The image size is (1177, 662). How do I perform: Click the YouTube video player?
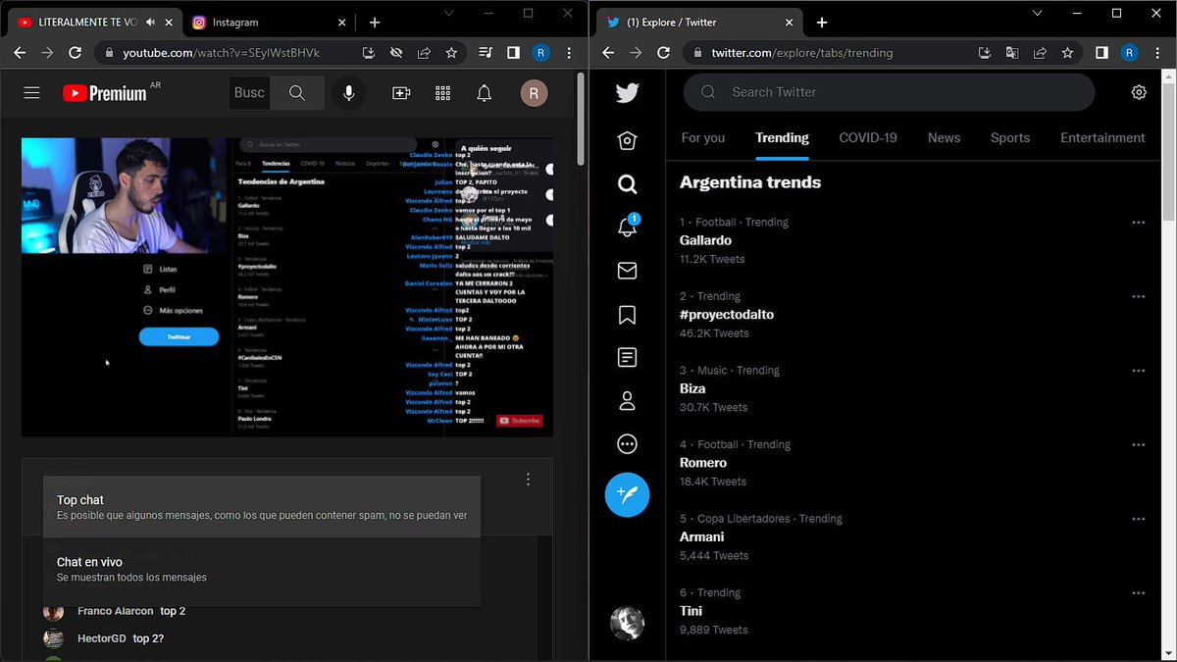click(287, 287)
